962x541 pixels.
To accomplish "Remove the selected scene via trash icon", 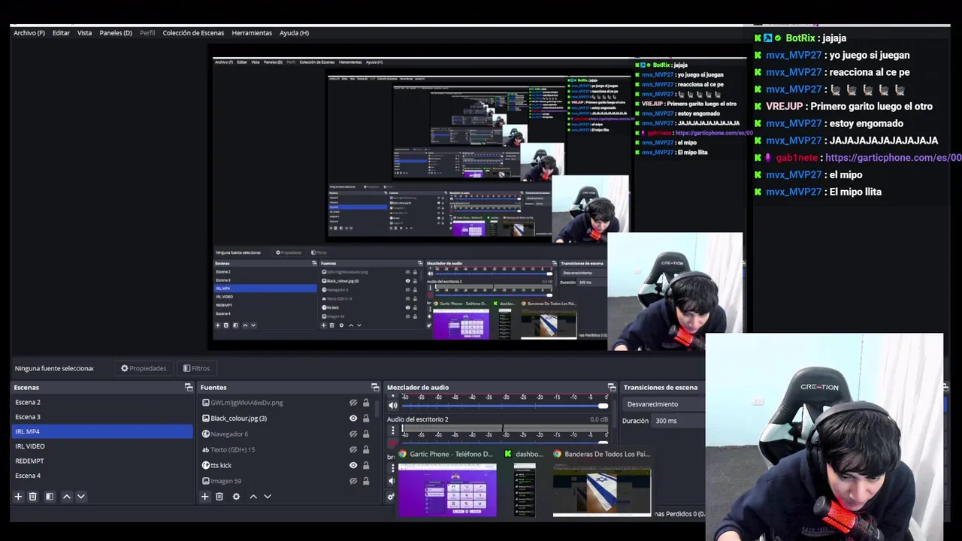I will pyautogui.click(x=32, y=497).
